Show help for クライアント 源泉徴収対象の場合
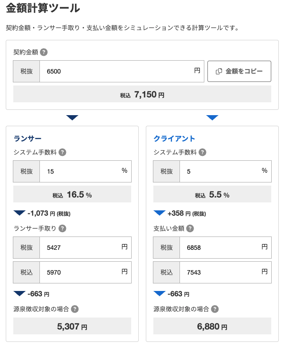The height and width of the screenshot is (345, 281). coord(215,309)
